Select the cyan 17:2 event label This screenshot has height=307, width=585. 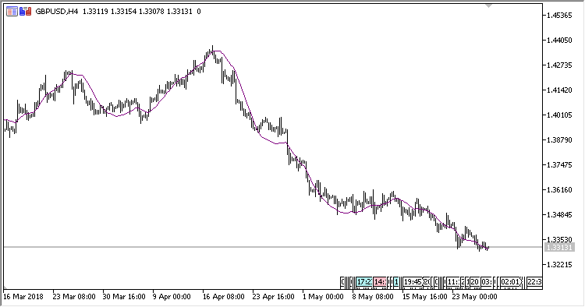(363, 282)
